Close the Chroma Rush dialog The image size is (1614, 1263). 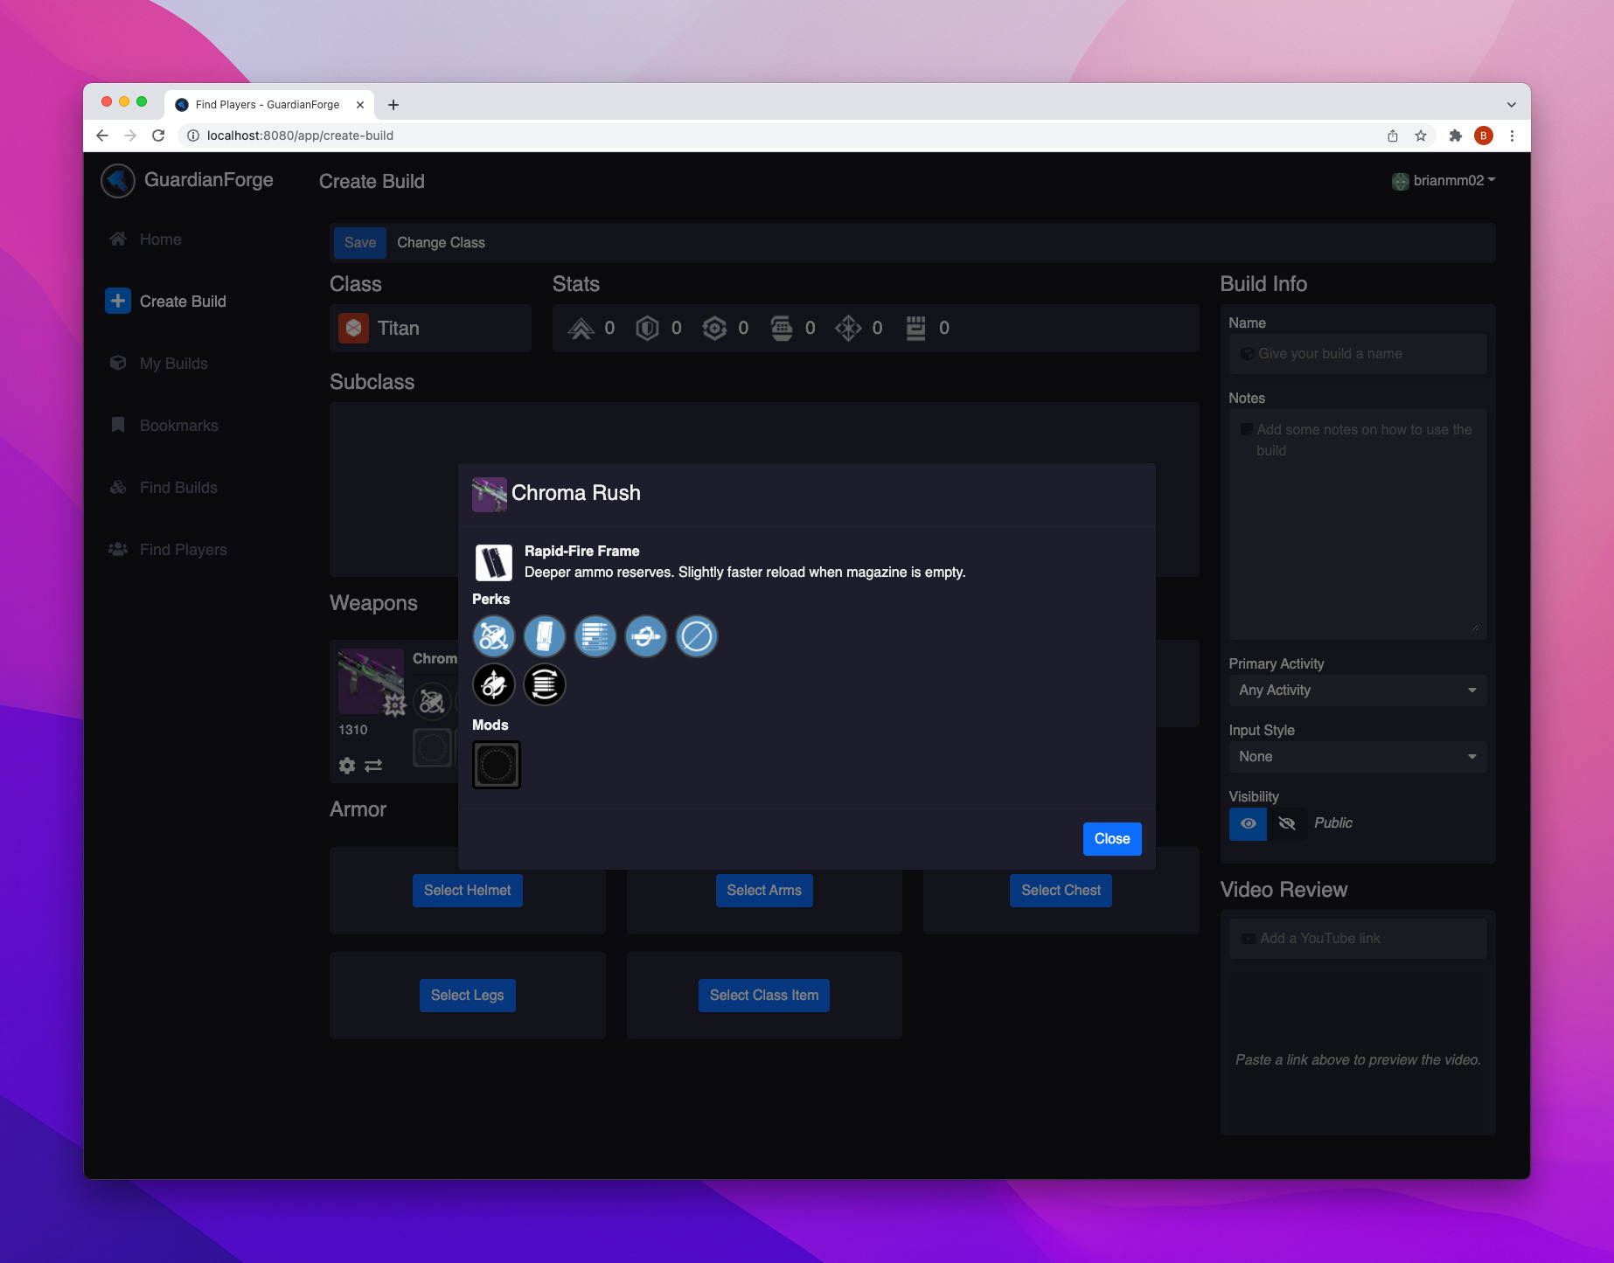coord(1112,839)
